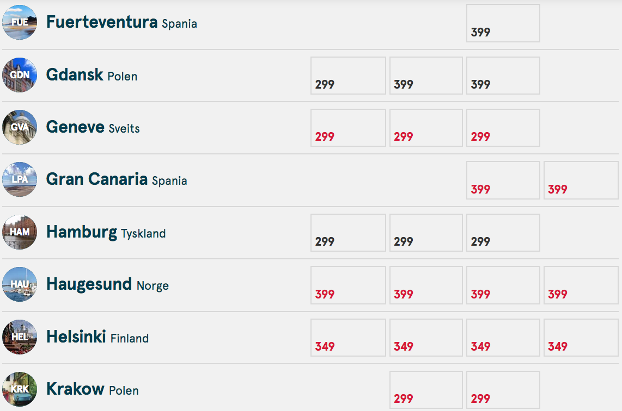The width and height of the screenshot is (622, 411).
Task: Choose Gran Canaria's last 399 price box
Action: [581, 180]
